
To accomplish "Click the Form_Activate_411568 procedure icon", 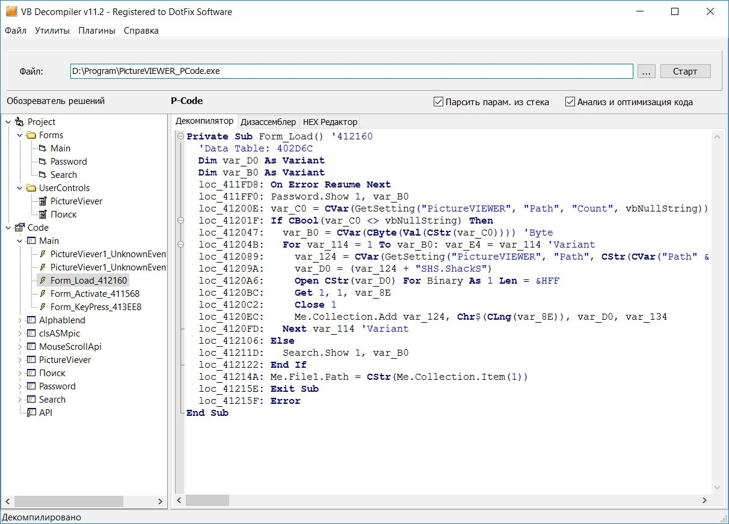I will pyautogui.click(x=43, y=294).
